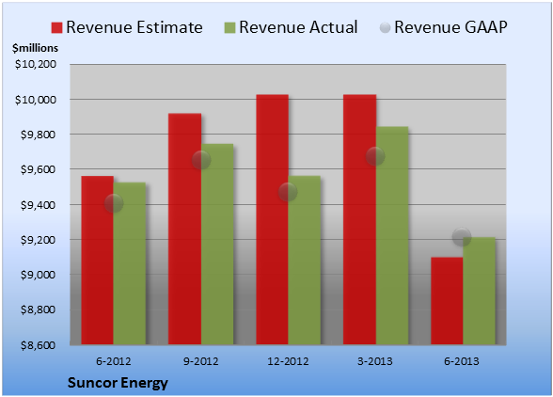Select the red estimate bar for 6-2013

[447, 301]
